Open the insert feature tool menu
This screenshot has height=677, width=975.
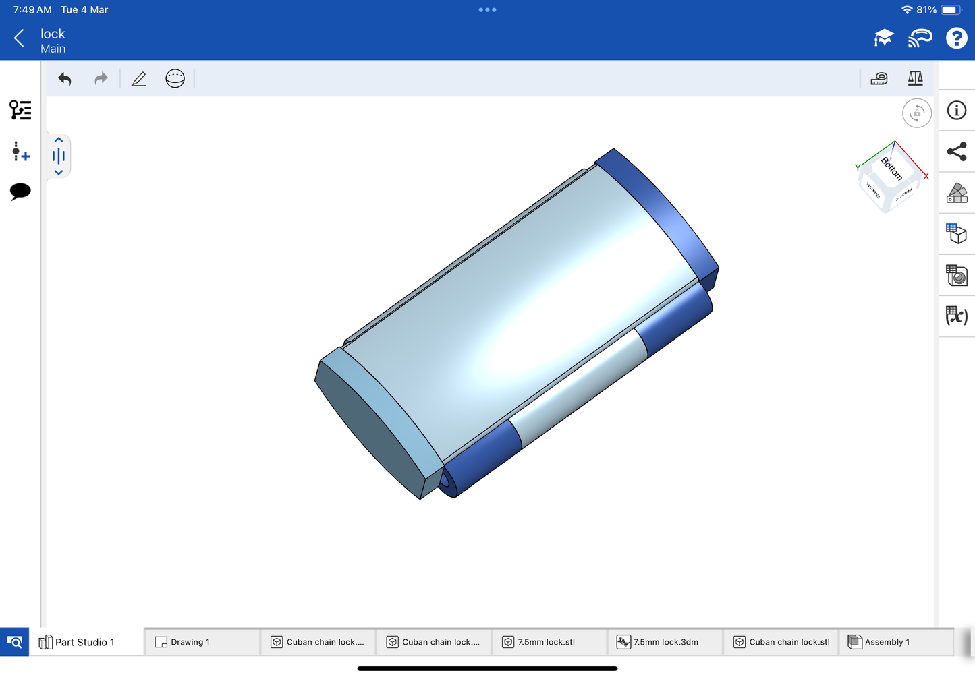point(20,152)
